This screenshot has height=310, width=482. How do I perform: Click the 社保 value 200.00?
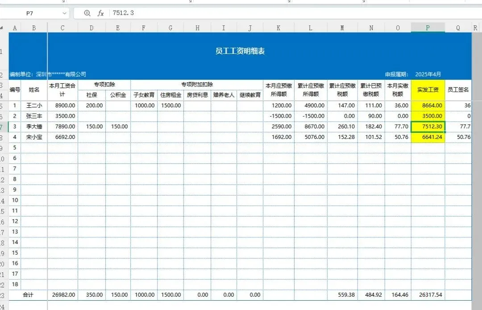click(92, 105)
